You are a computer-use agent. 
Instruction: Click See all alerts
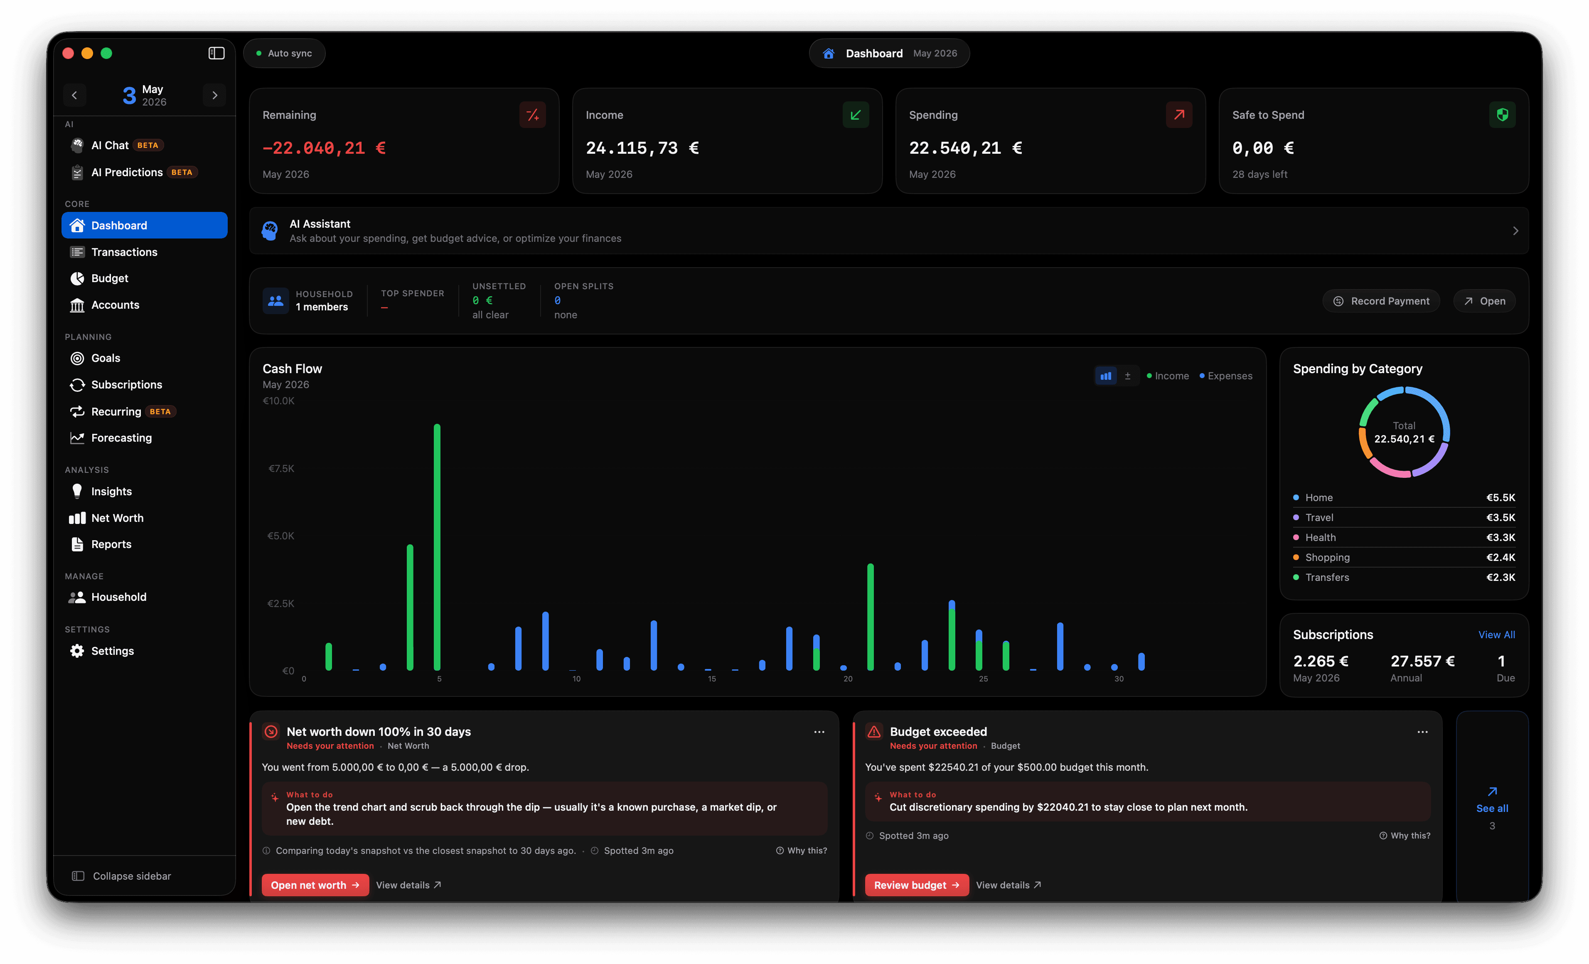pos(1492,807)
